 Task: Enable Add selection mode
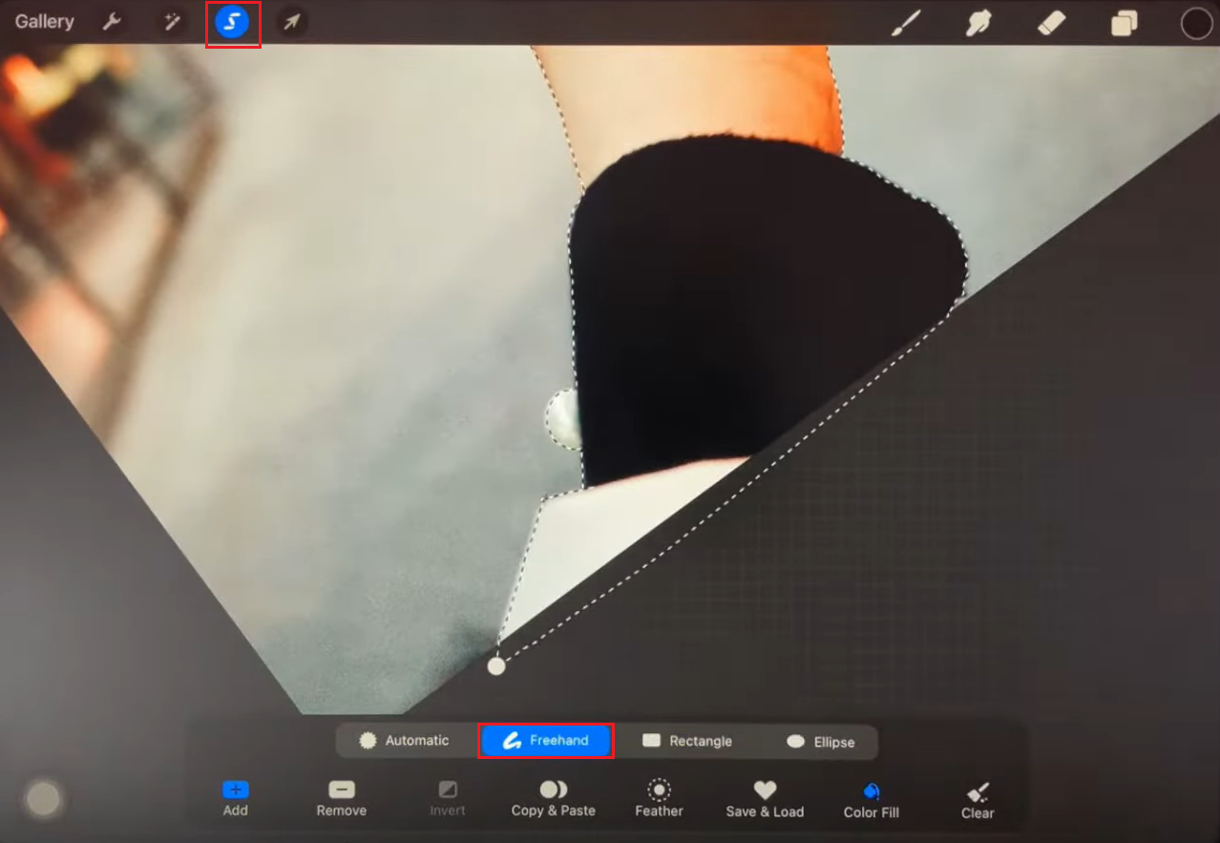[x=235, y=798]
